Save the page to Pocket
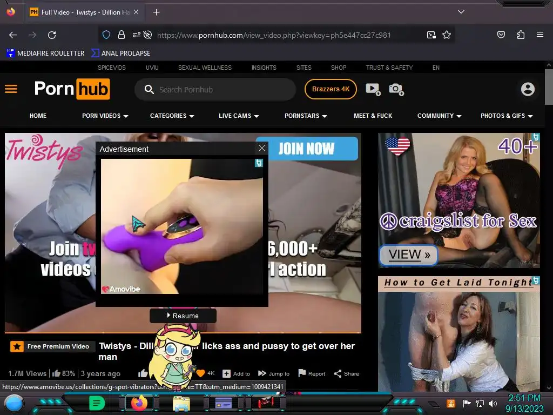This screenshot has width=553, height=415. [x=501, y=35]
